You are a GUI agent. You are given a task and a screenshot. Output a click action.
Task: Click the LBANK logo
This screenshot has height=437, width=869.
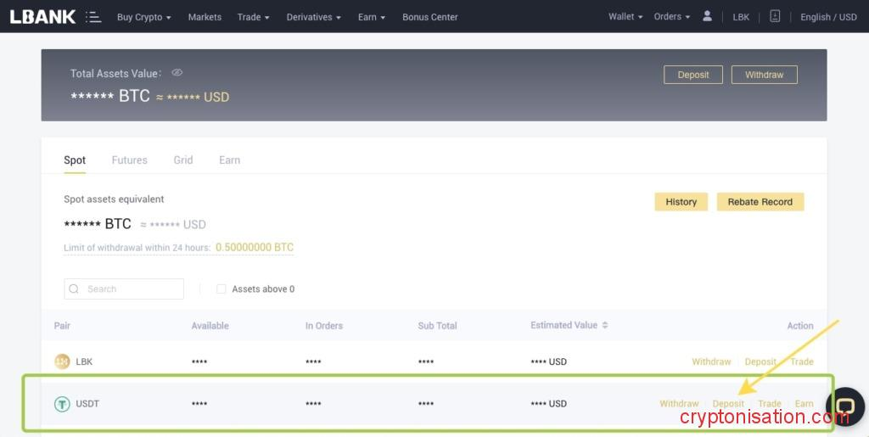click(x=42, y=16)
